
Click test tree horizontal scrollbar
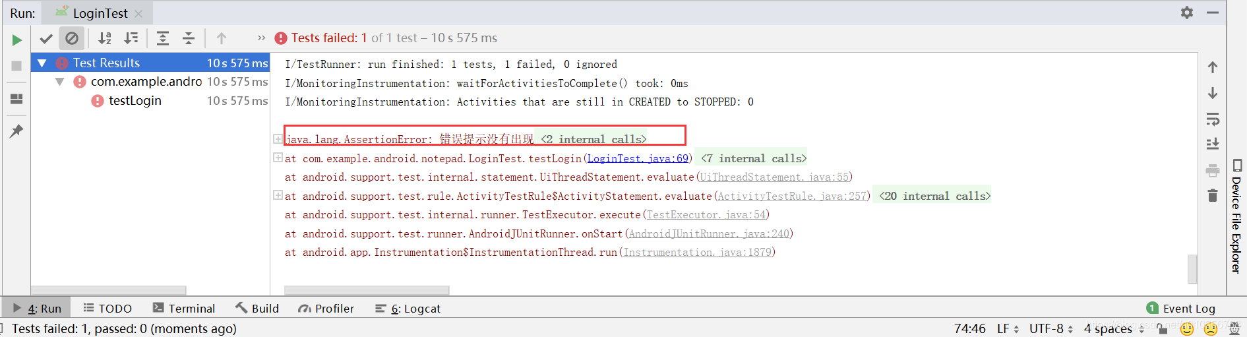click(x=109, y=290)
